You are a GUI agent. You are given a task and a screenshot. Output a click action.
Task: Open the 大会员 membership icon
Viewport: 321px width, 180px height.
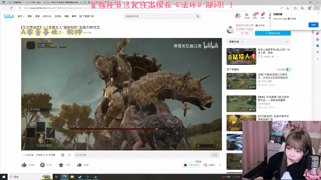(247, 16)
